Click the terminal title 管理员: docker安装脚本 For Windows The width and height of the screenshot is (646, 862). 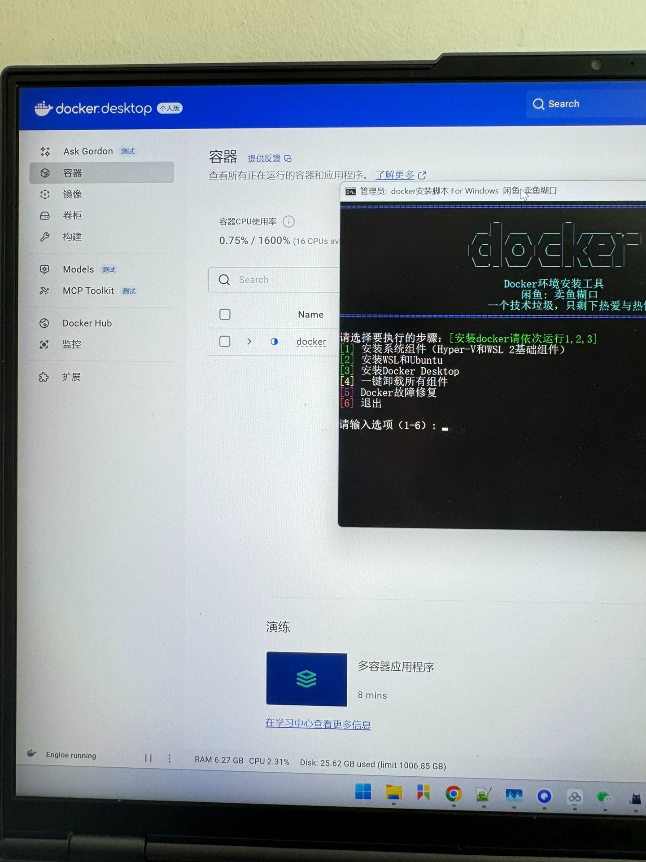[x=429, y=191]
